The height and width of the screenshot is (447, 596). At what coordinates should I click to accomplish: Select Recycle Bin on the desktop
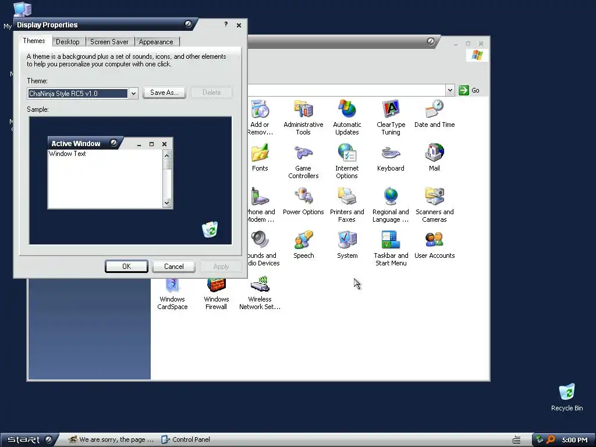(567, 397)
